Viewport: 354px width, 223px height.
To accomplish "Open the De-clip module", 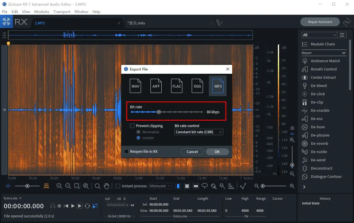I will (x=313, y=102).
